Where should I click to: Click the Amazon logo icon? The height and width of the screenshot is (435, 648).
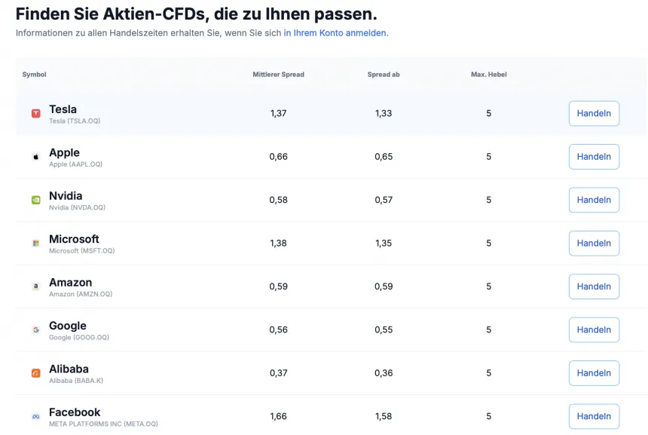pos(35,286)
